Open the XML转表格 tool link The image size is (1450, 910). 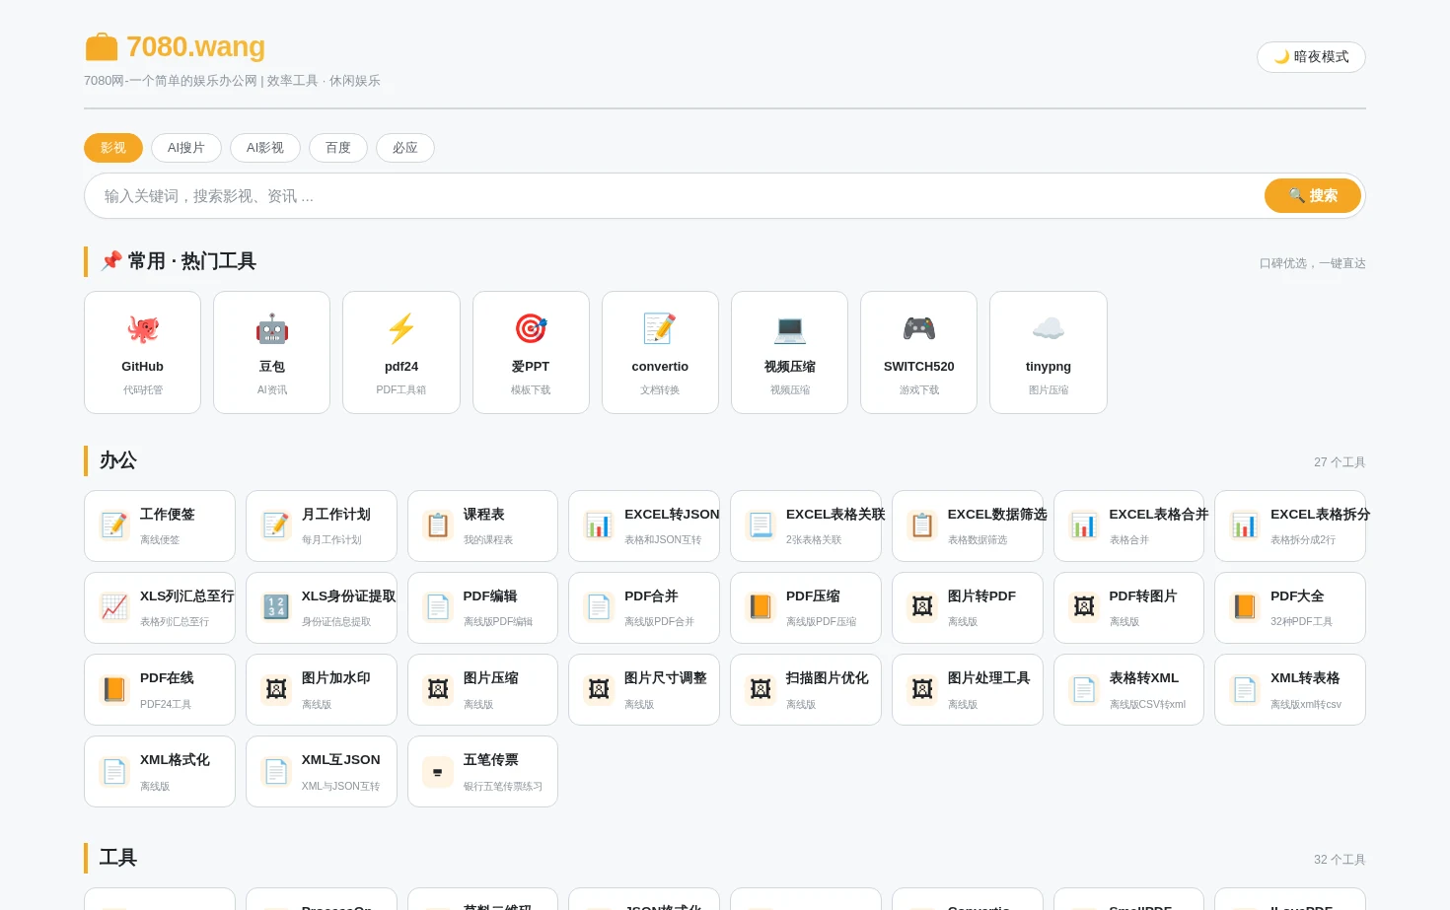pyautogui.click(x=1290, y=690)
